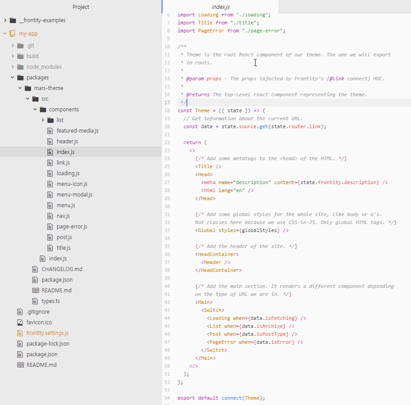Screen dimensions: 411x405
Task: Click '<HeadContainer>' opening tag in code
Action: (x=217, y=254)
